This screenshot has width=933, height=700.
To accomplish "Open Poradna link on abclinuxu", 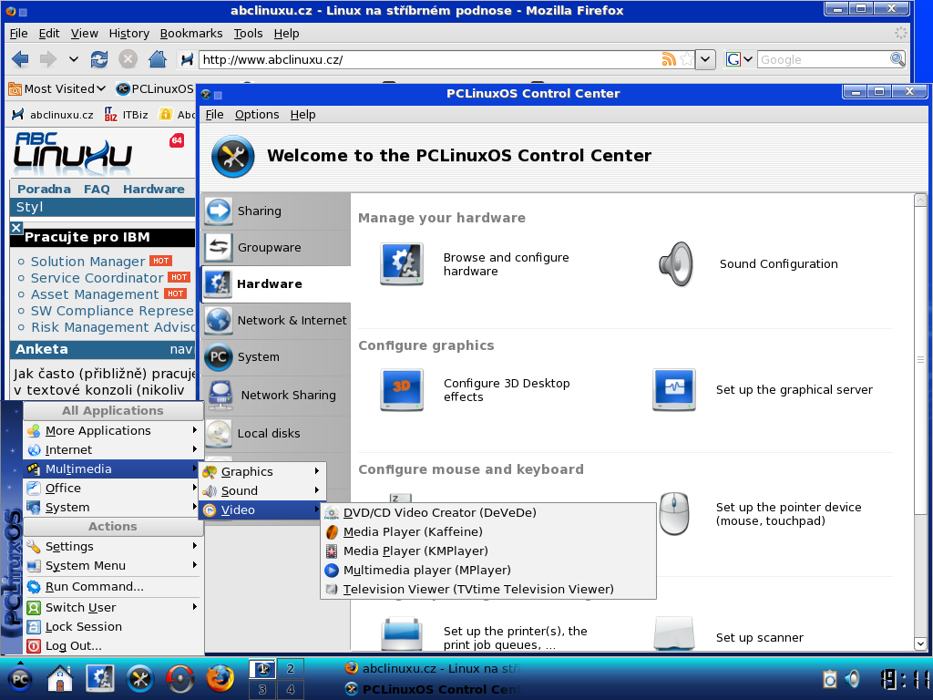I will tap(44, 189).
